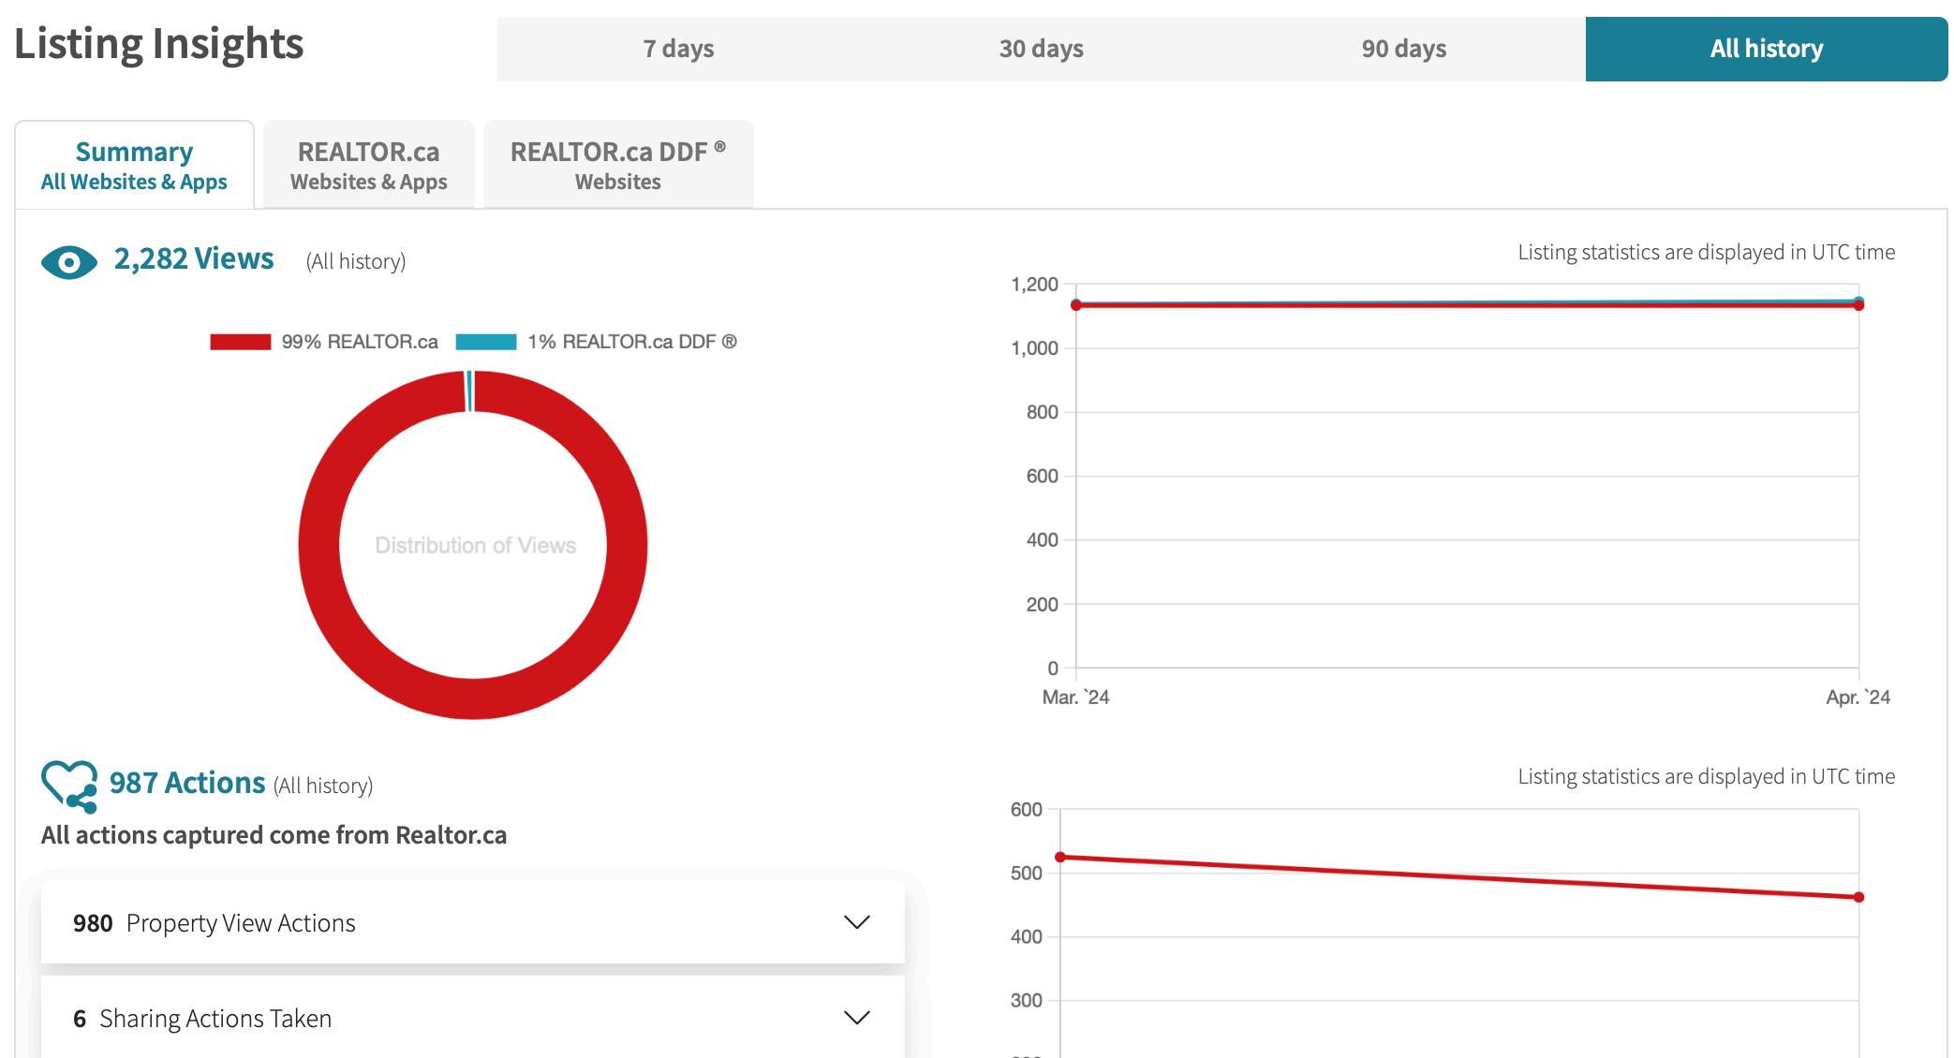Screen dimensions: 1954x1058
Task: Click the Apr. '24 data point on views chart
Action: point(1858,304)
